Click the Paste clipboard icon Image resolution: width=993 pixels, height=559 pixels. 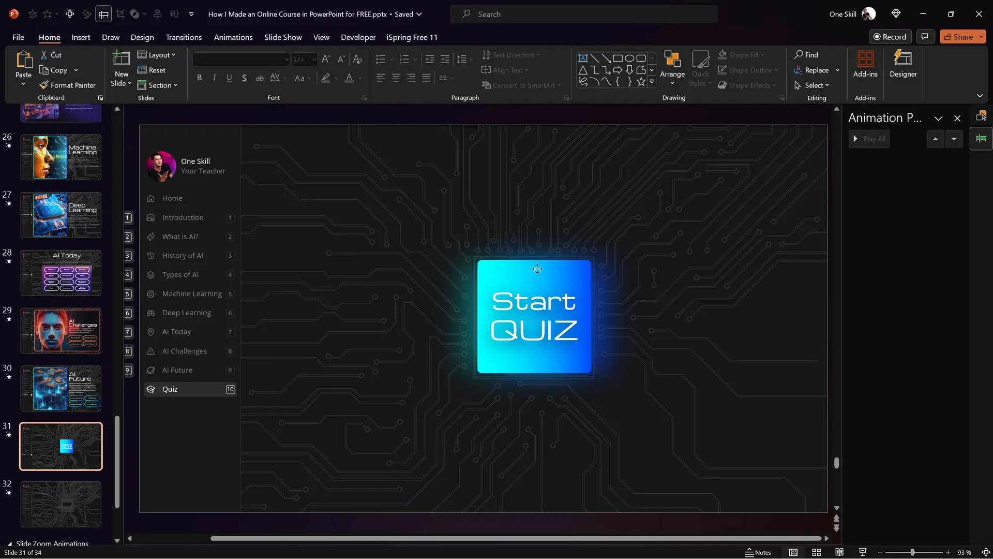(23, 60)
